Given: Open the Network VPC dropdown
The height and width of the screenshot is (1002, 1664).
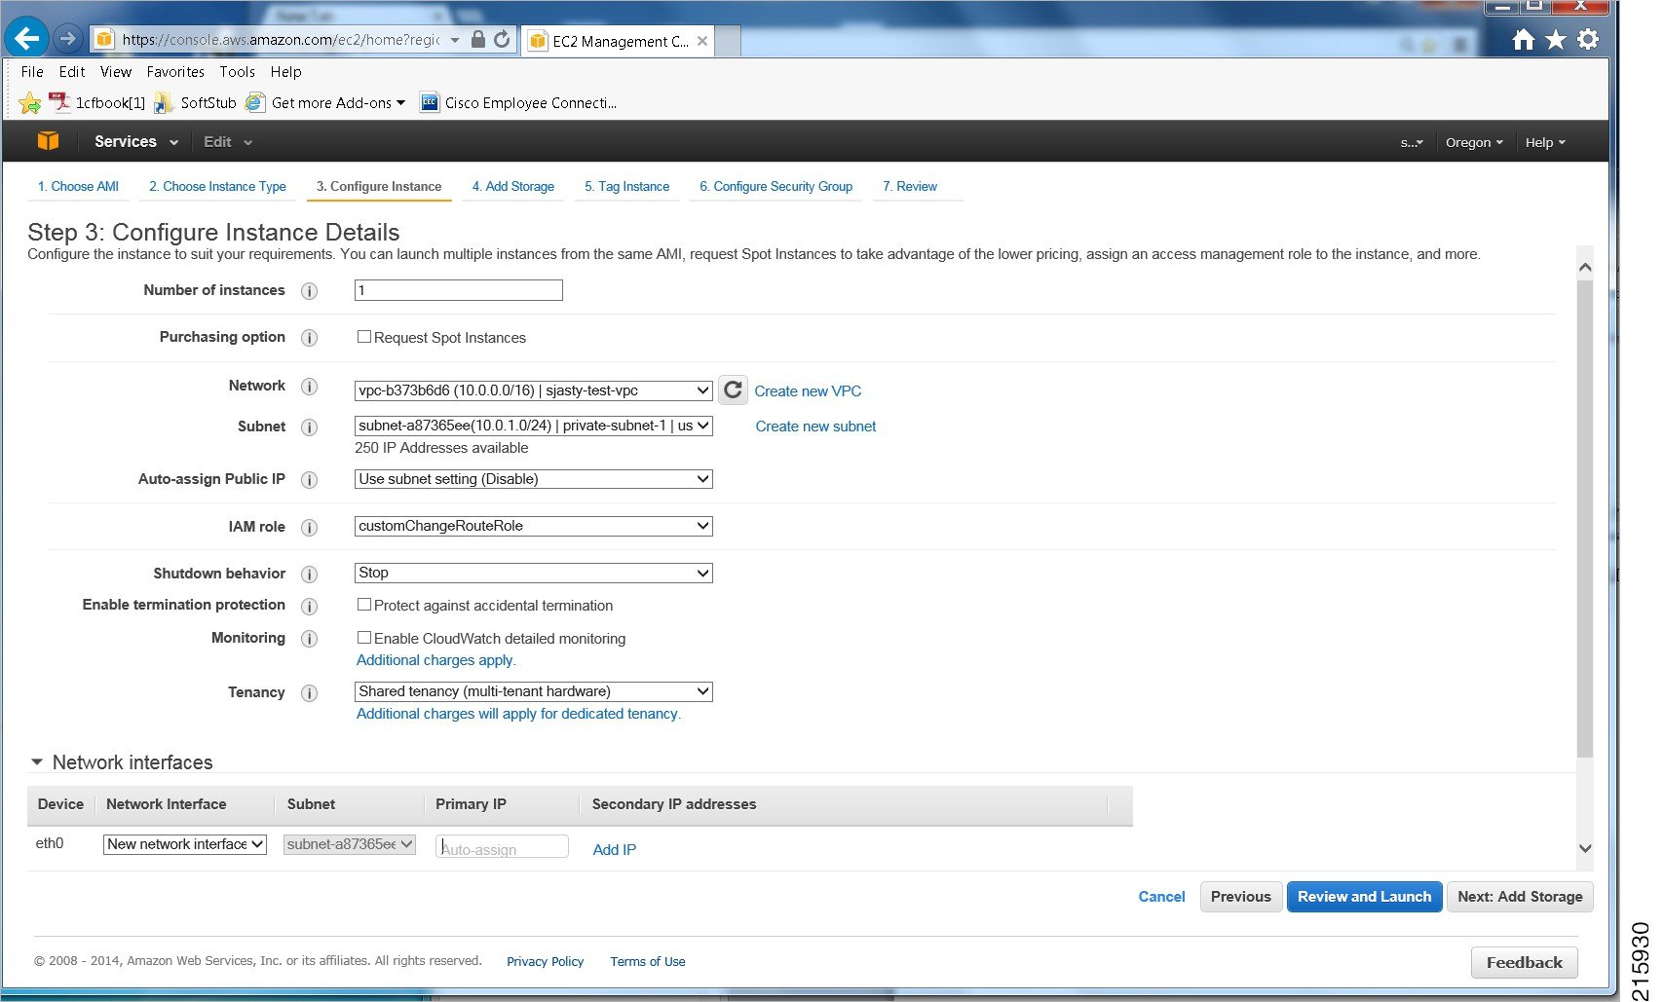Looking at the screenshot, I should coord(533,390).
